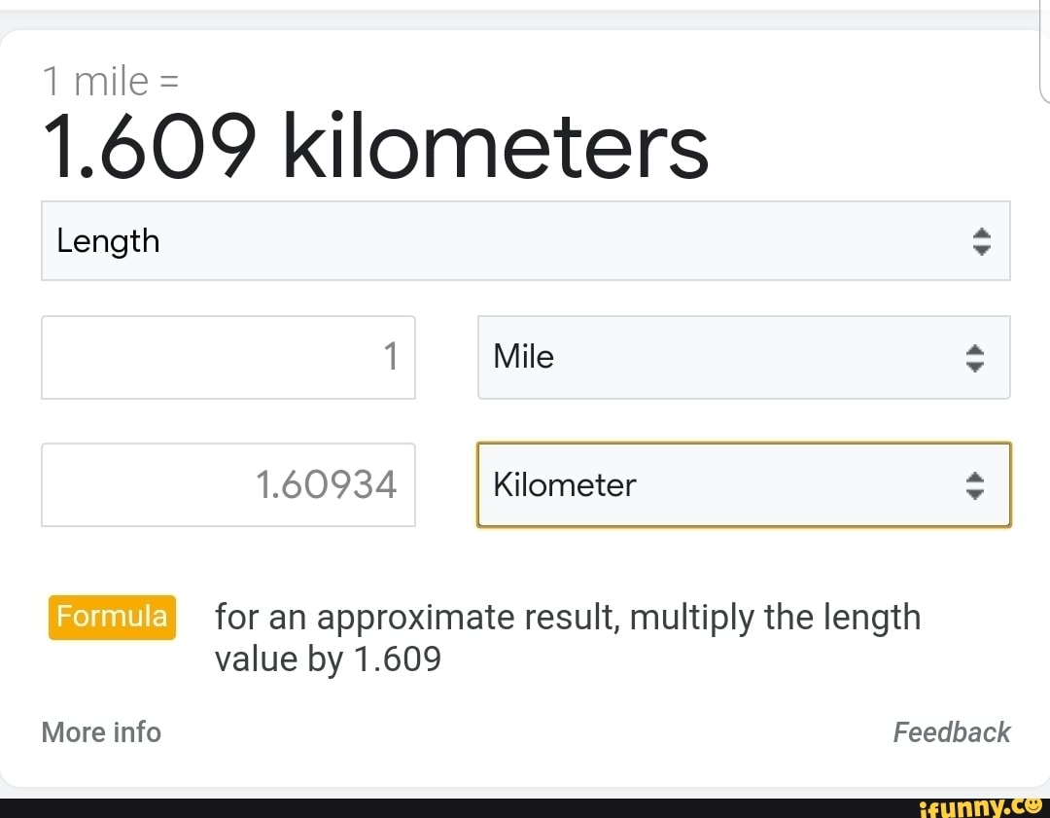Click the arrow icon beside Mile
Image resolution: width=1050 pixels, height=818 pixels.
pyautogui.click(x=975, y=358)
